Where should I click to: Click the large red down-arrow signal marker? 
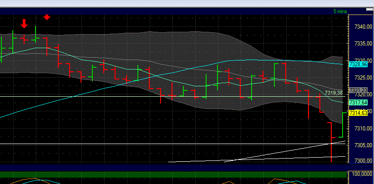[x=24, y=23]
